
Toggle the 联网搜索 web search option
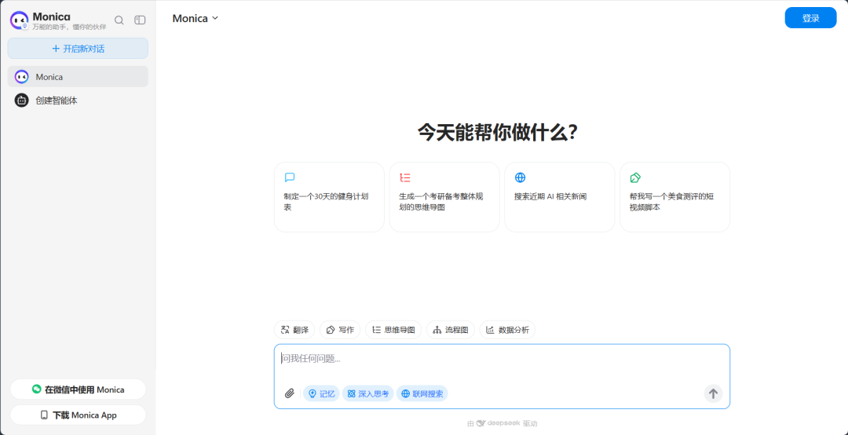tap(422, 393)
